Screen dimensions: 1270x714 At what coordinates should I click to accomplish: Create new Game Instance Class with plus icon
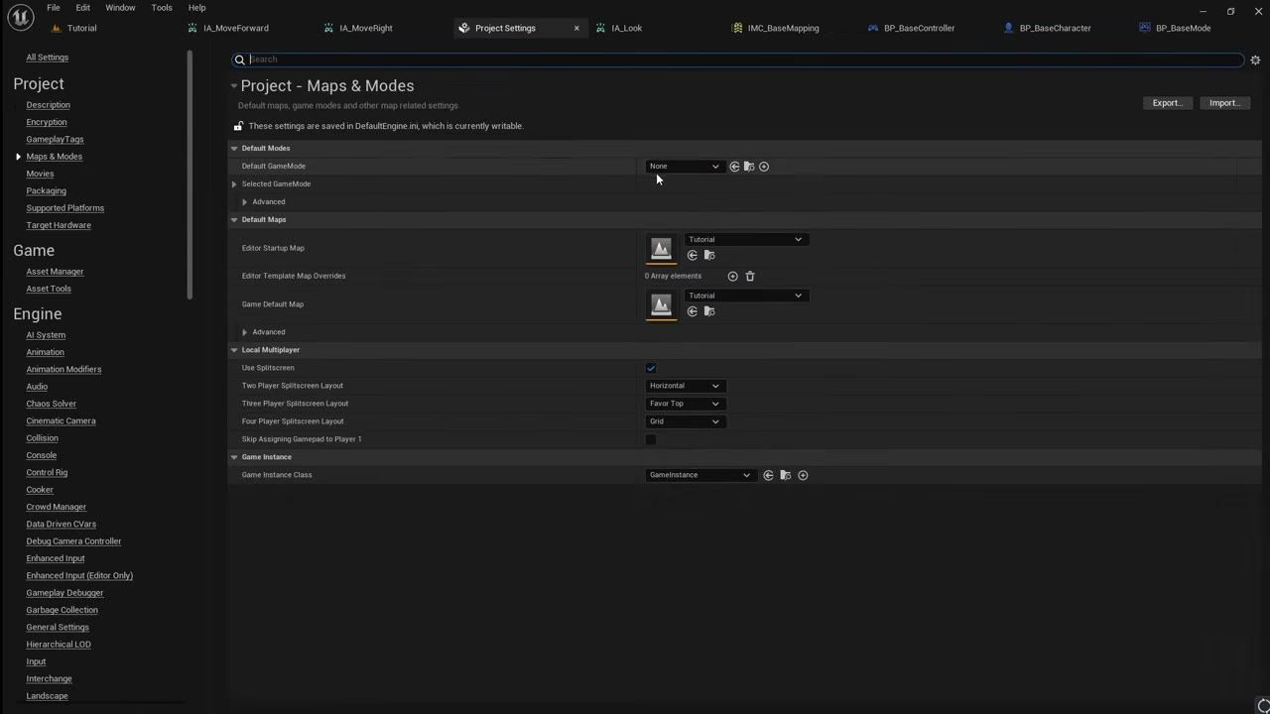click(803, 475)
